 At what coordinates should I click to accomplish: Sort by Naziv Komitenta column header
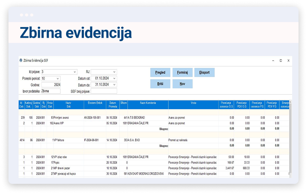[x=148, y=104]
